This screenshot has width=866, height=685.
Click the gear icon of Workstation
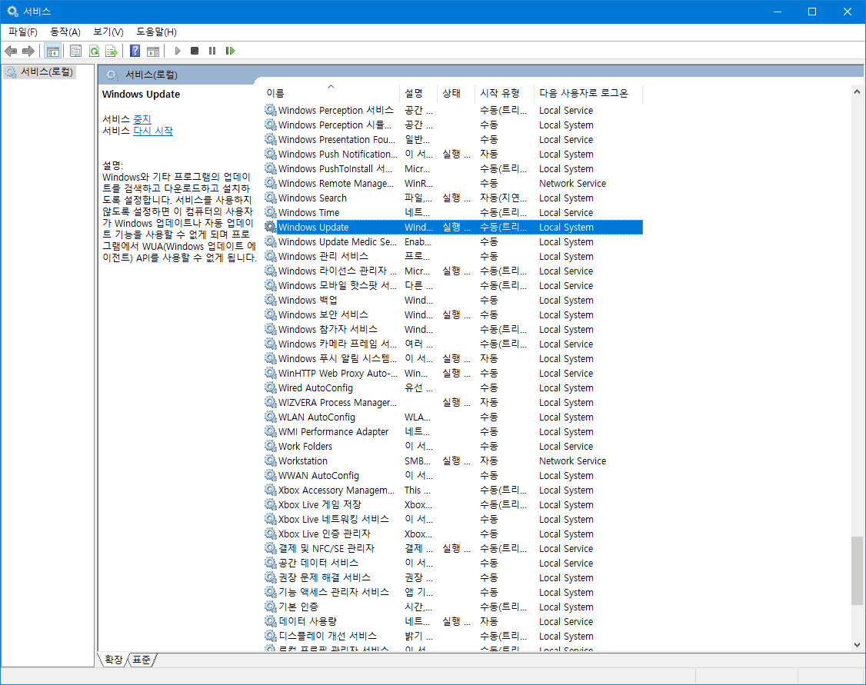tap(270, 461)
